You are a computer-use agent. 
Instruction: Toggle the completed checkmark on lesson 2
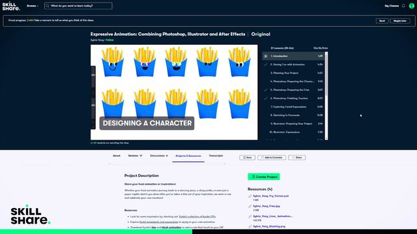pyautogui.click(x=265, y=64)
